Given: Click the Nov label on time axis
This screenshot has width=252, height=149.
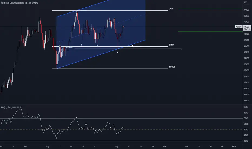Looking at the screenshot, I should (187, 147).
